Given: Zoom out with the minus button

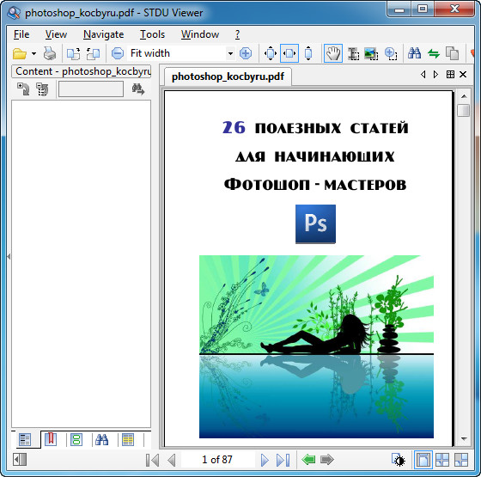Looking at the screenshot, I should (118, 53).
